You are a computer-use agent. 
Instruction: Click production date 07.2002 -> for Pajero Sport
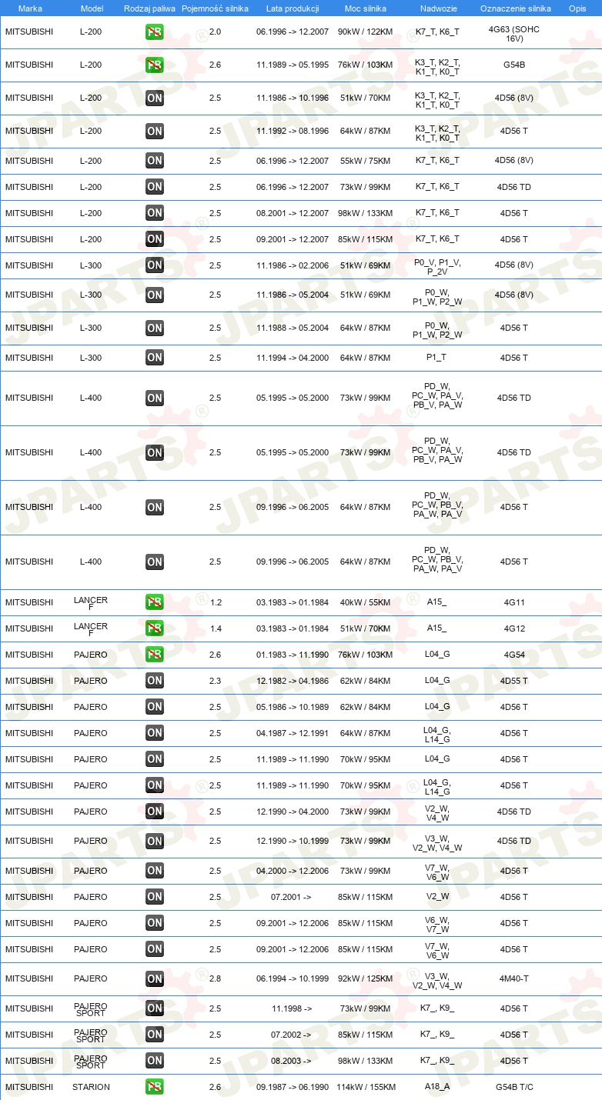(x=291, y=1035)
